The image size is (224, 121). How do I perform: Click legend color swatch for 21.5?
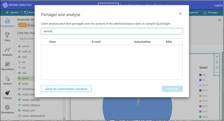[x=200, y=96]
